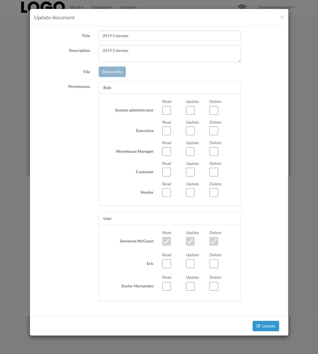Viewport: 318px width, 354px height.
Task: Check Delete permission for Executive
Action: coord(214,131)
